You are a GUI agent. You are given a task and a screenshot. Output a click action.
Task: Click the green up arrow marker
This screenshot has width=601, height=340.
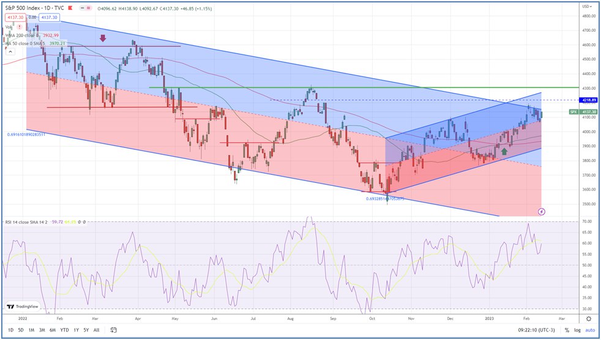click(504, 151)
